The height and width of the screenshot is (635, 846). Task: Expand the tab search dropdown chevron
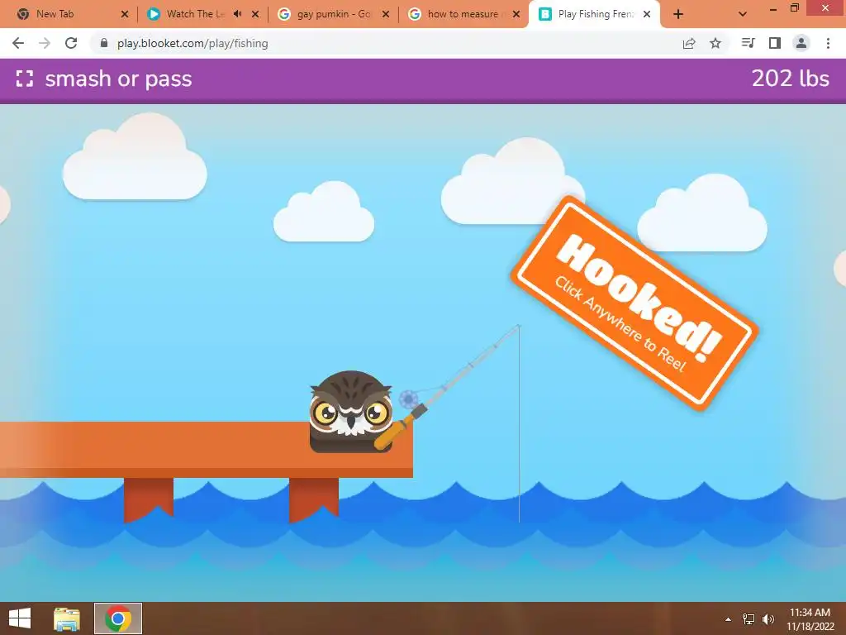click(743, 14)
